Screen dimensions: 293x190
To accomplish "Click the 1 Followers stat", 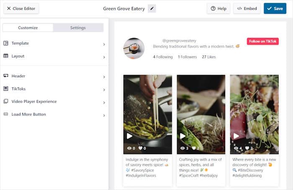I will 187,57.
